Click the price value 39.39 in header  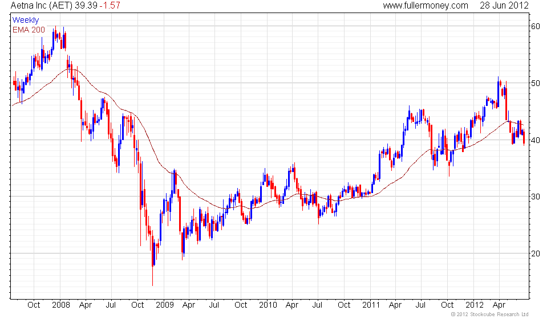[86, 5]
